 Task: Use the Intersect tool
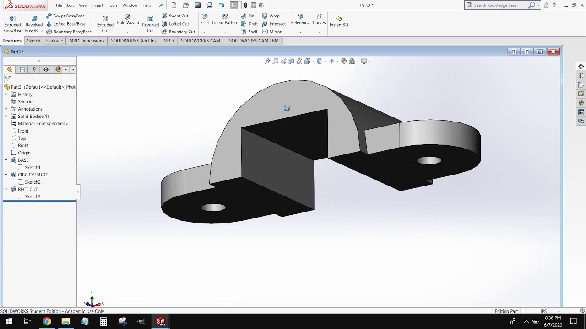point(274,24)
